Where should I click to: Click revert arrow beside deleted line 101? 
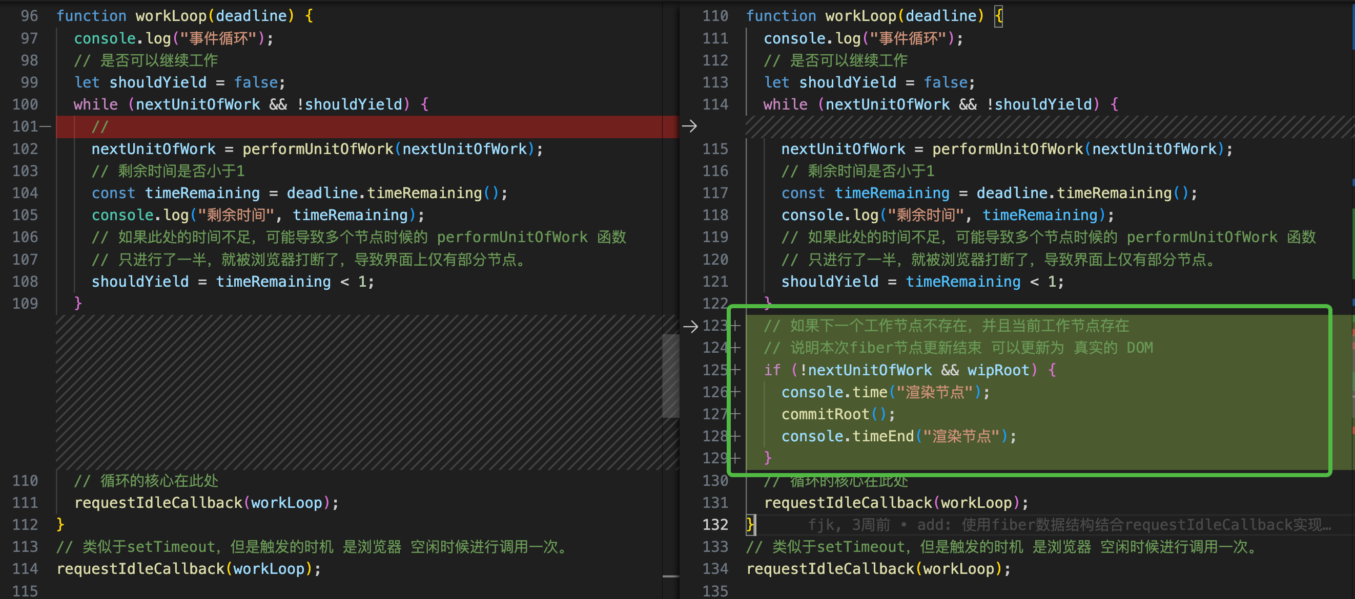pyautogui.click(x=689, y=126)
